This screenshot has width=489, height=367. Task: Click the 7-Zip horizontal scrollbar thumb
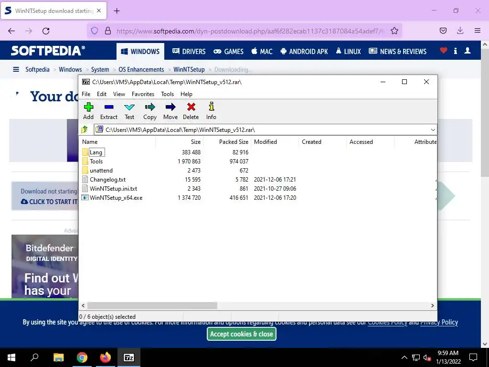click(x=152, y=305)
